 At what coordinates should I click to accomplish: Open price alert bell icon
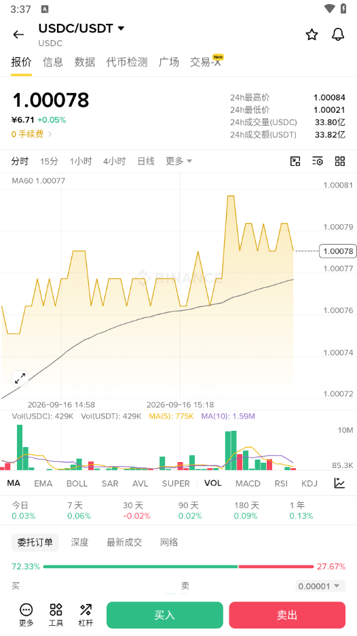click(338, 35)
